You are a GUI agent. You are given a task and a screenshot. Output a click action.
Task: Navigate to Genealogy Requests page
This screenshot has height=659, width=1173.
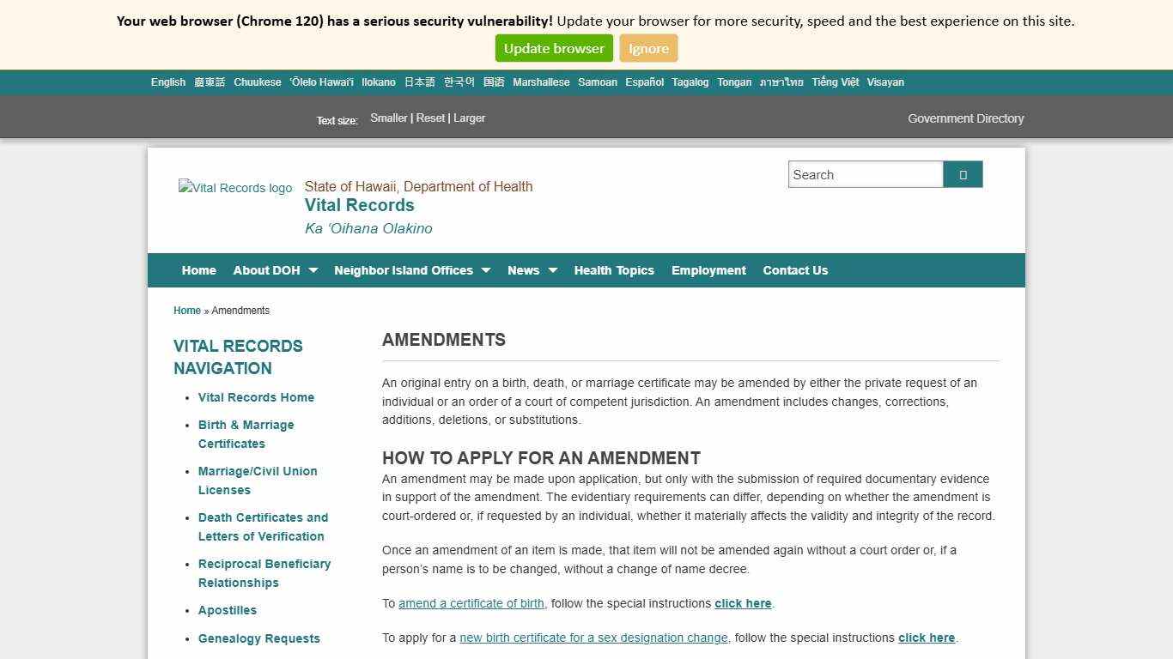(259, 638)
